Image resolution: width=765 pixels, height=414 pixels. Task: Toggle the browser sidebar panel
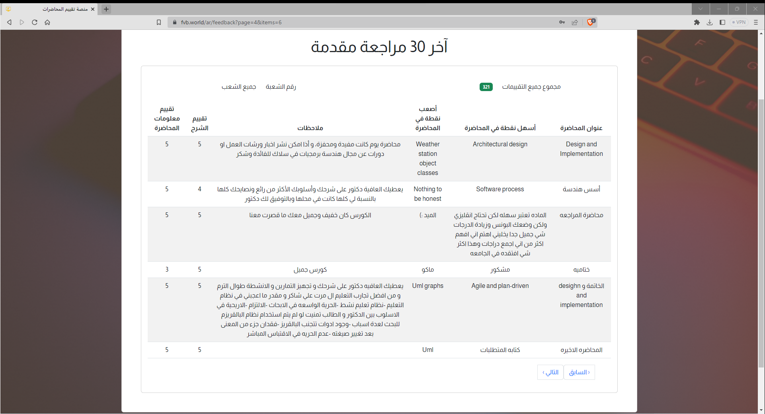click(x=722, y=22)
